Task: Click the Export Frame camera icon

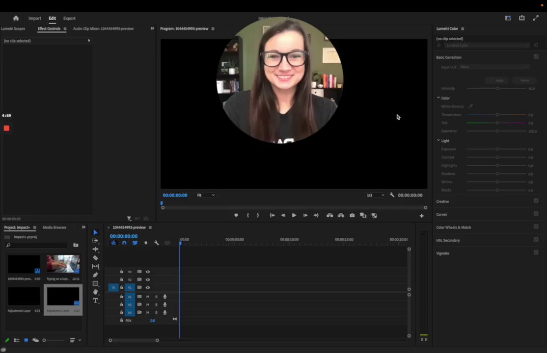Action: [x=352, y=215]
